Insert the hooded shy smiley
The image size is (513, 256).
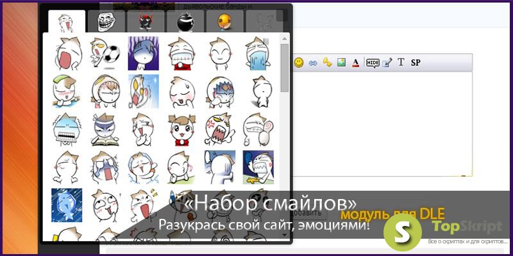[105, 92]
